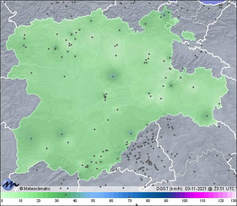Click the small detached green enclave region
This screenshot has height=206, width=237.
pos(188,36)
